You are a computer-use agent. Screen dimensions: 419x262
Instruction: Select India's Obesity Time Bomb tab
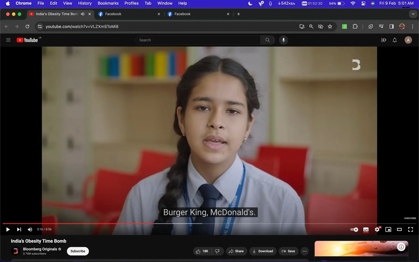click(57, 14)
